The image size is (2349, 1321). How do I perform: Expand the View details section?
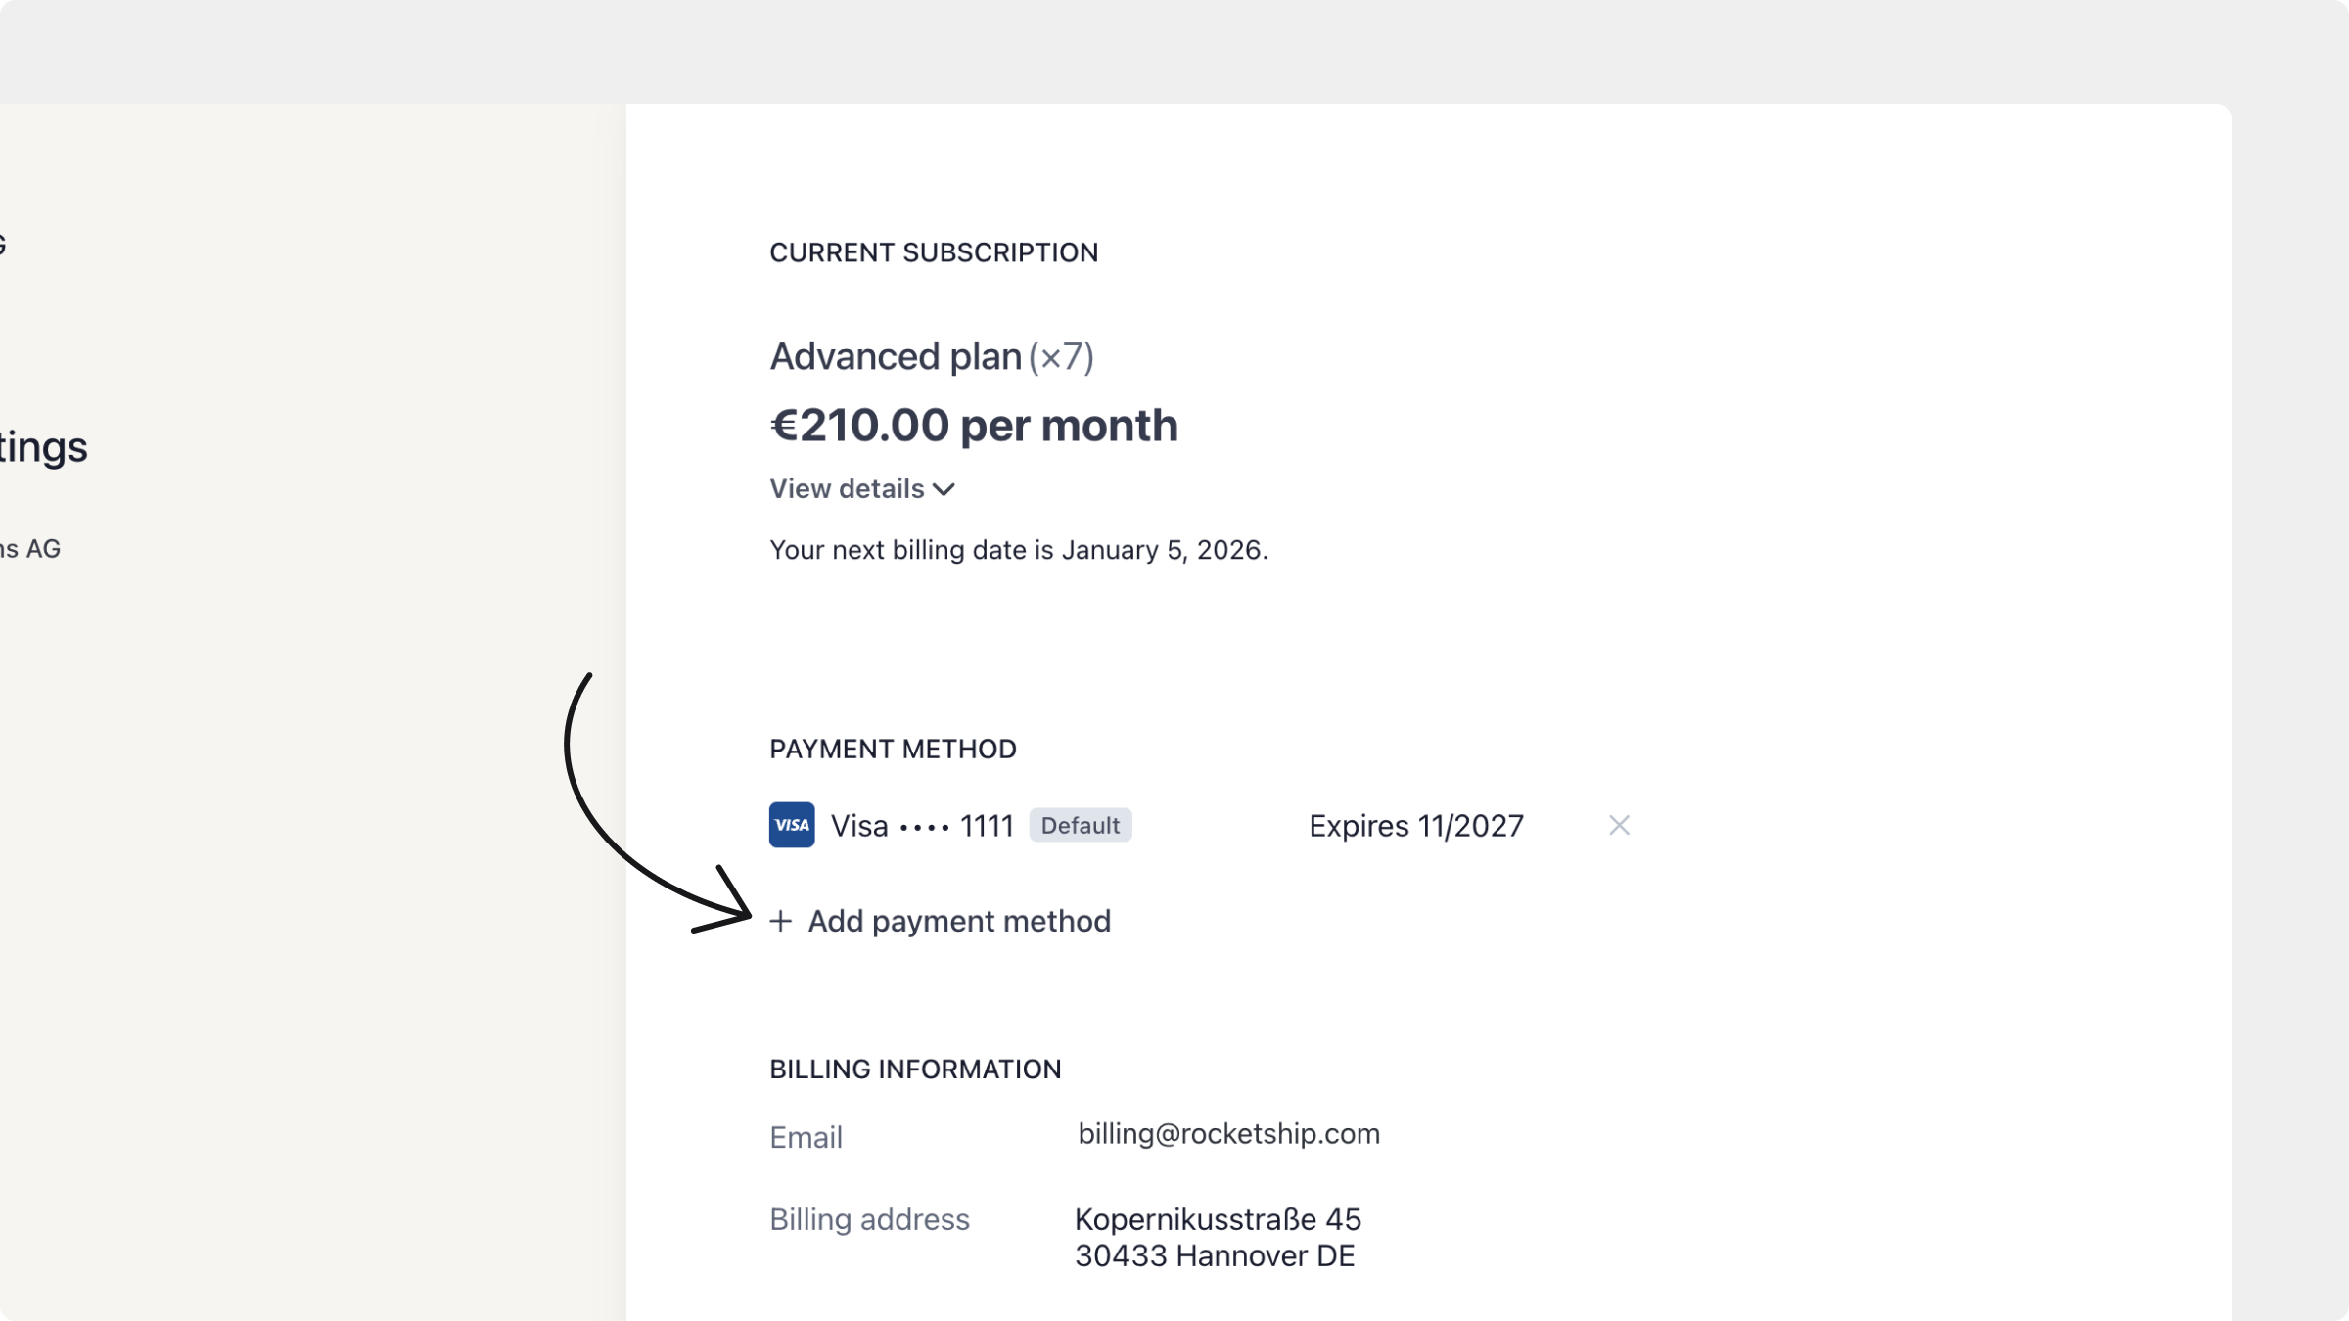847,488
